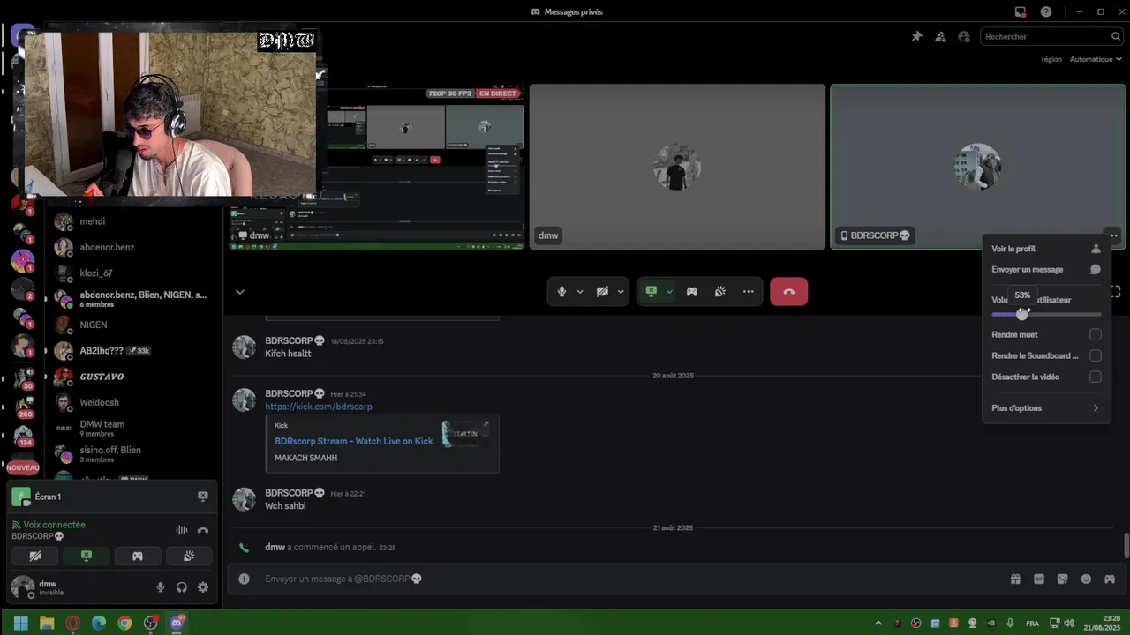The height and width of the screenshot is (635, 1130).
Task: Click the message input field for BDRSCORP
Action: click(631, 579)
